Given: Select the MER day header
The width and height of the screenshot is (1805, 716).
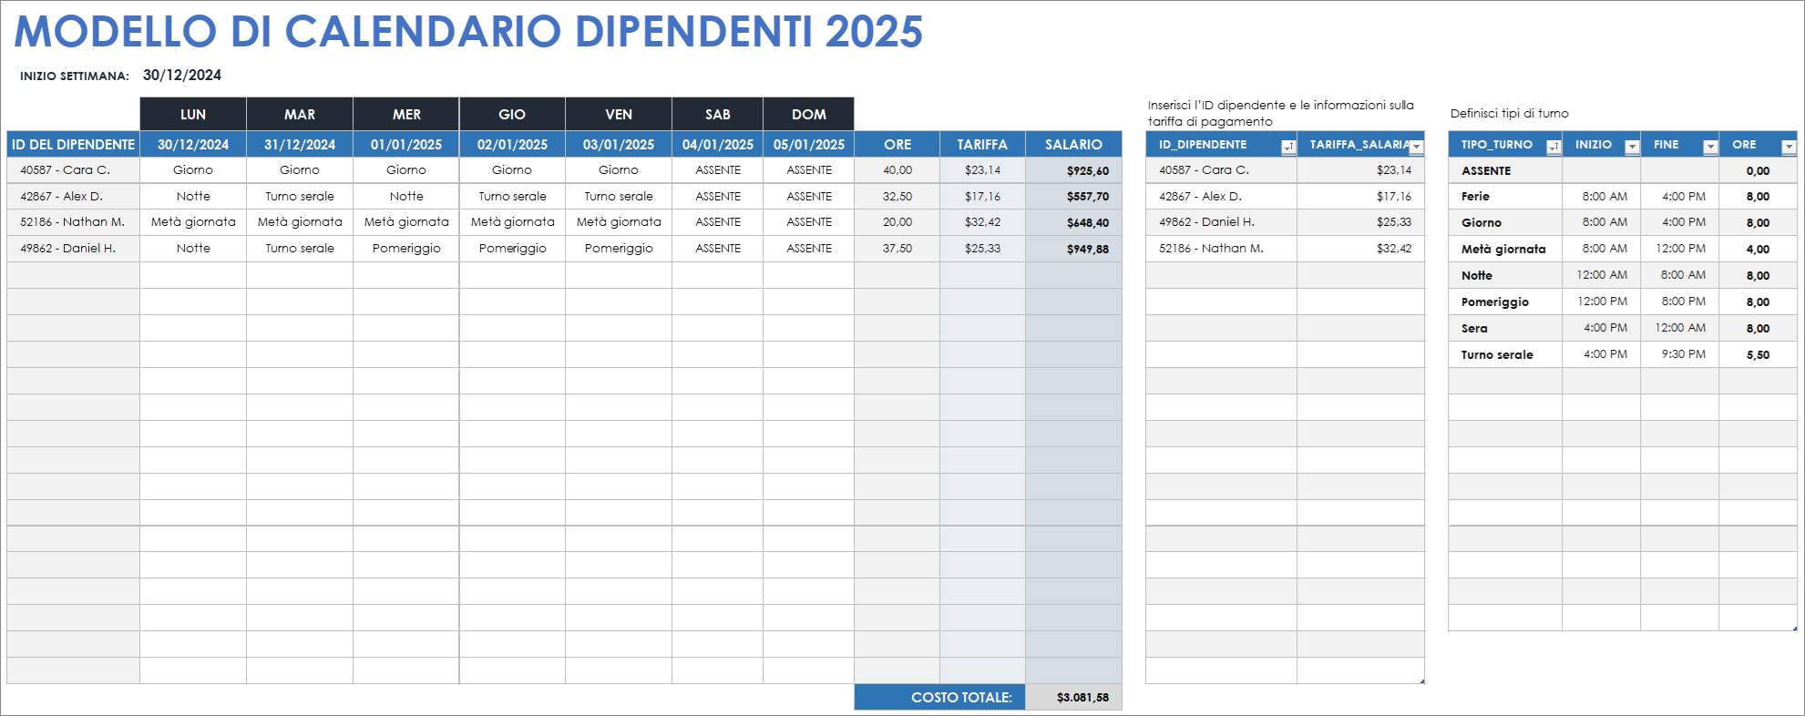Looking at the screenshot, I should coord(406,114).
